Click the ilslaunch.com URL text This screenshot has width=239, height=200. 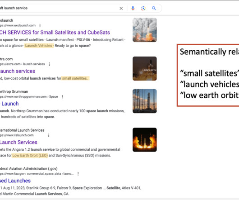(17, 135)
